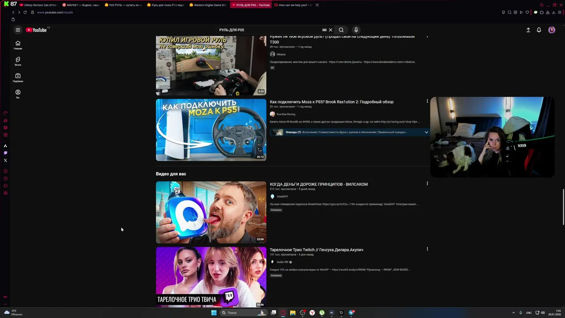The image size is (565, 318).
Task: Reload the current page
Action: click(25, 12)
